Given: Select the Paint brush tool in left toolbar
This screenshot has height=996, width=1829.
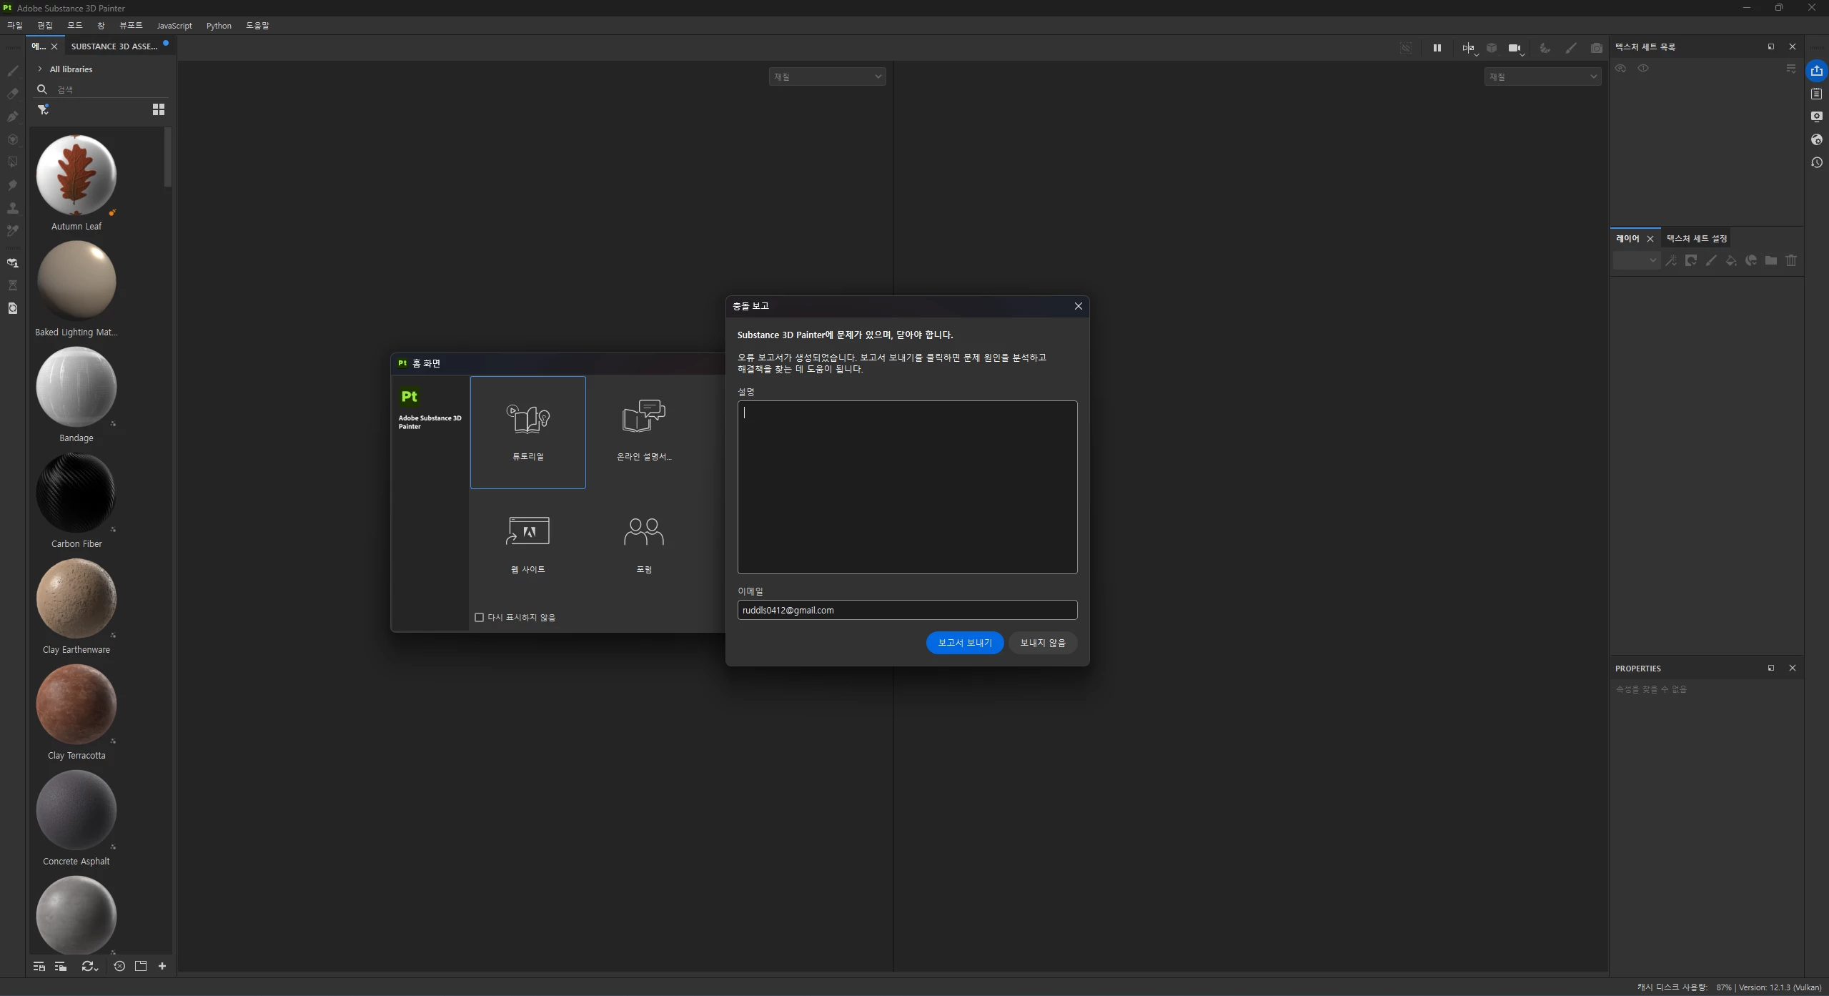Looking at the screenshot, I should (x=13, y=71).
